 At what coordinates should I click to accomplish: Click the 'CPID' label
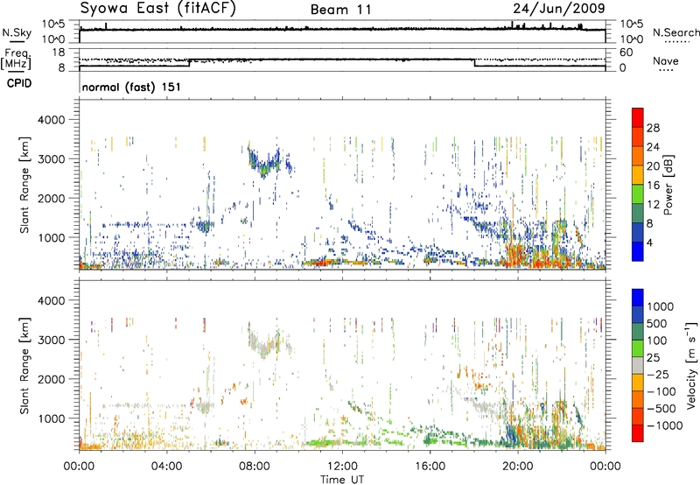coord(19,83)
